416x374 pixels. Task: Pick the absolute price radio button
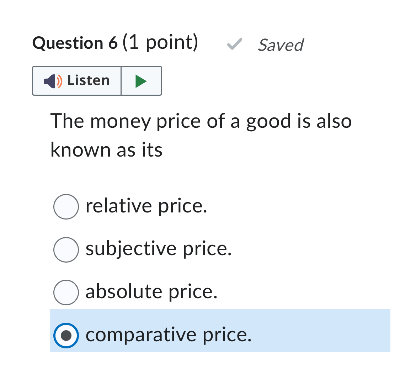pyautogui.click(x=66, y=292)
